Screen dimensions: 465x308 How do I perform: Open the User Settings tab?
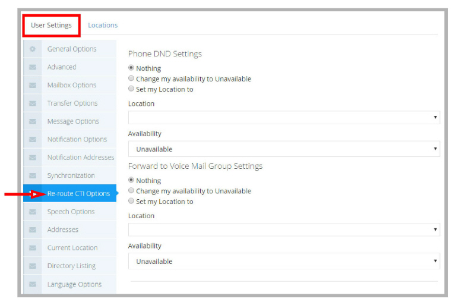point(51,25)
